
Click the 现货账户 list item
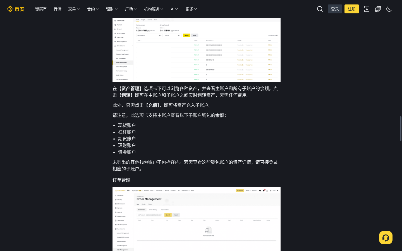[x=127, y=125]
